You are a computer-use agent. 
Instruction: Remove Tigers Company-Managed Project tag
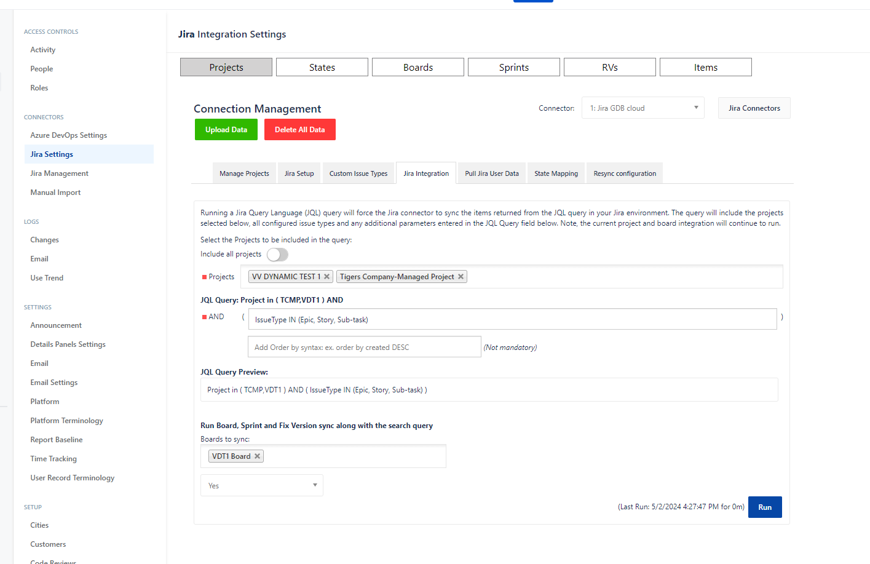coord(461,277)
